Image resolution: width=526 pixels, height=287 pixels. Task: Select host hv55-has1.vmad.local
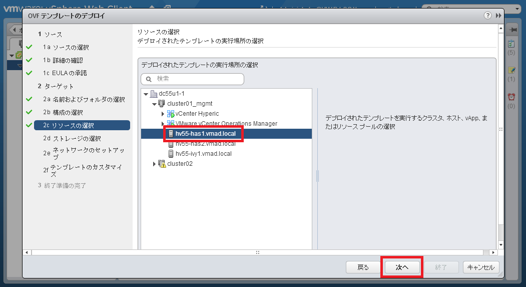tap(205, 134)
